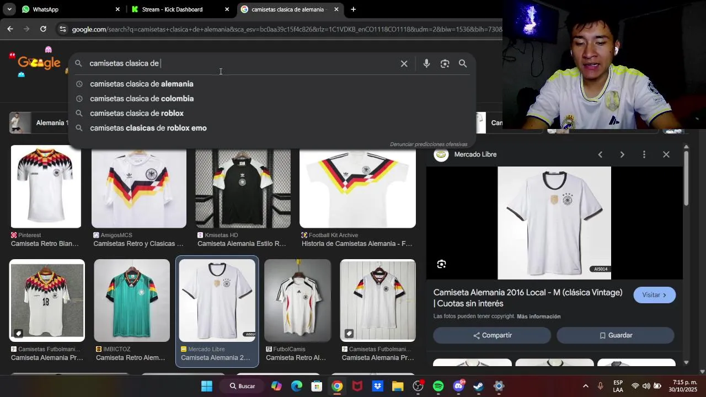Open Copilot from the taskbar
This screenshot has height=397, width=706.
pyautogui.click(x=276, y=386)
